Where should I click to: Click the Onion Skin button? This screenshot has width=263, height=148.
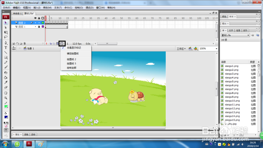50,43
